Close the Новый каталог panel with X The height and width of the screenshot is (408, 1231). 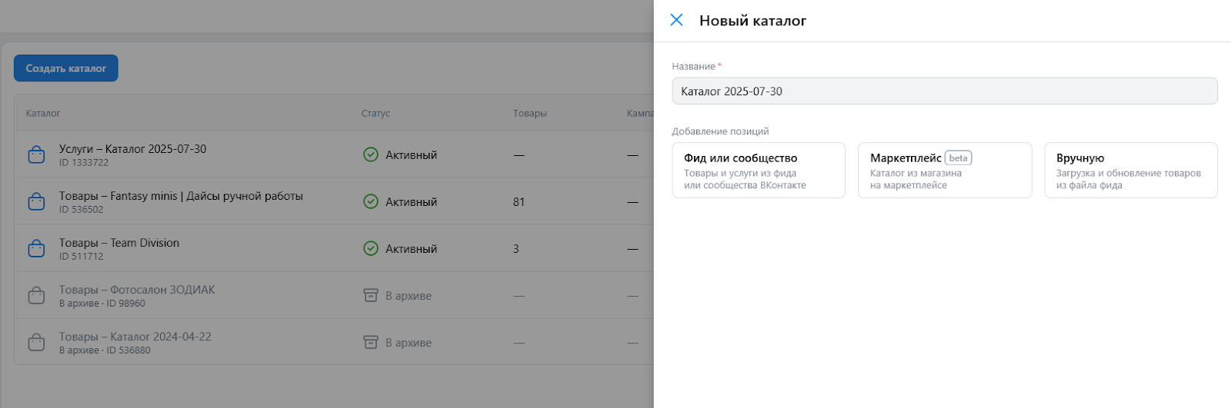point(676,20)
